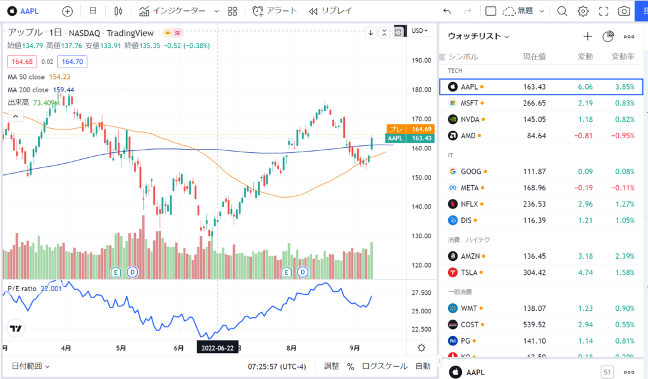Open the candlestick chart type icon
The width and height of the screenshot is (648, 379).
[118, 11]
